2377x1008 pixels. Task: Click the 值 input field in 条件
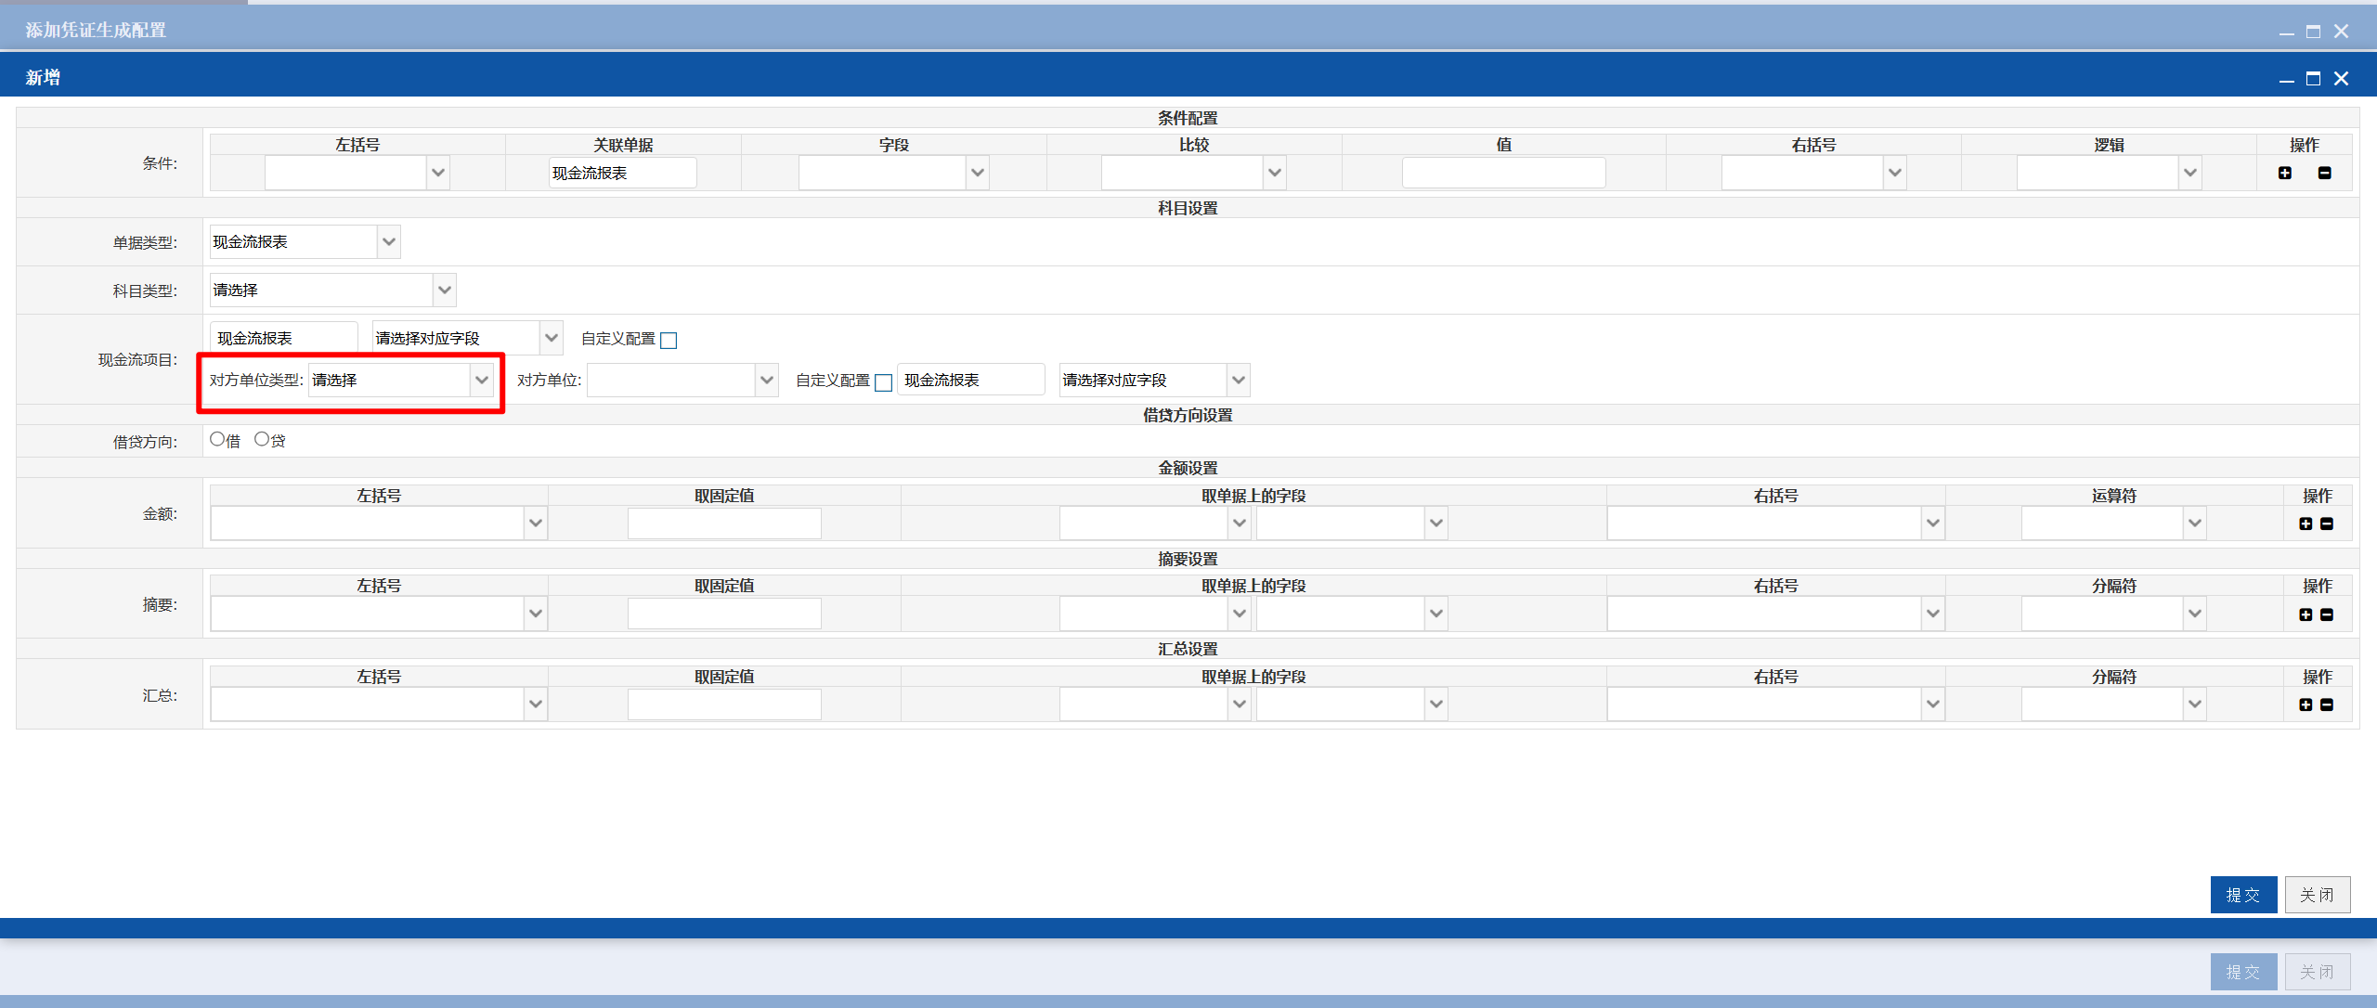click(x=1503, y=173)
